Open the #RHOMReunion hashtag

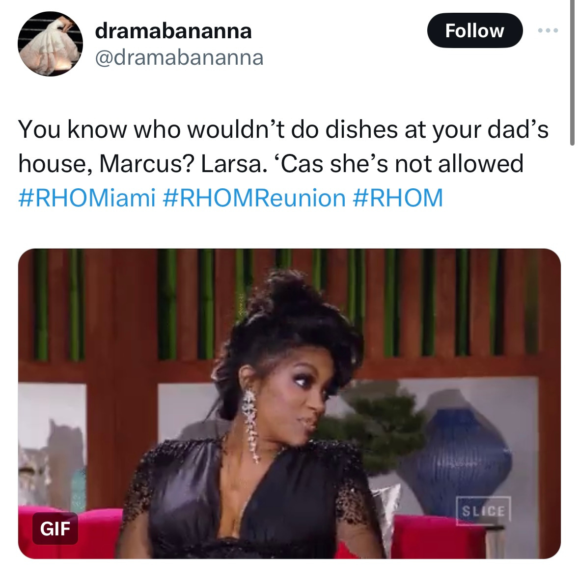click(254, 198)
